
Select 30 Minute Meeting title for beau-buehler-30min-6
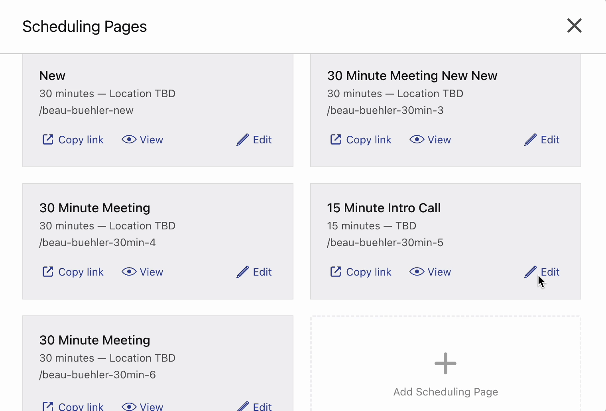(x=95, y=340)
